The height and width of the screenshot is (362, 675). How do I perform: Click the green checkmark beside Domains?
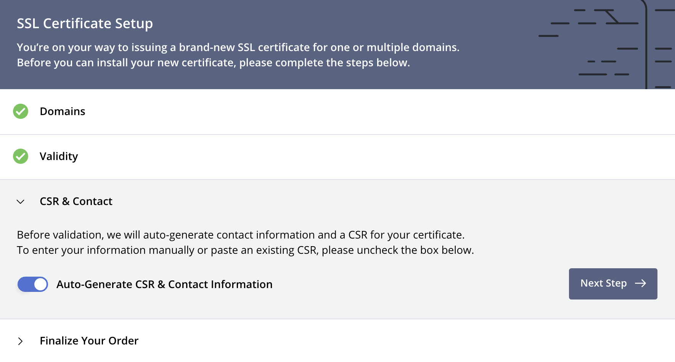21,111
